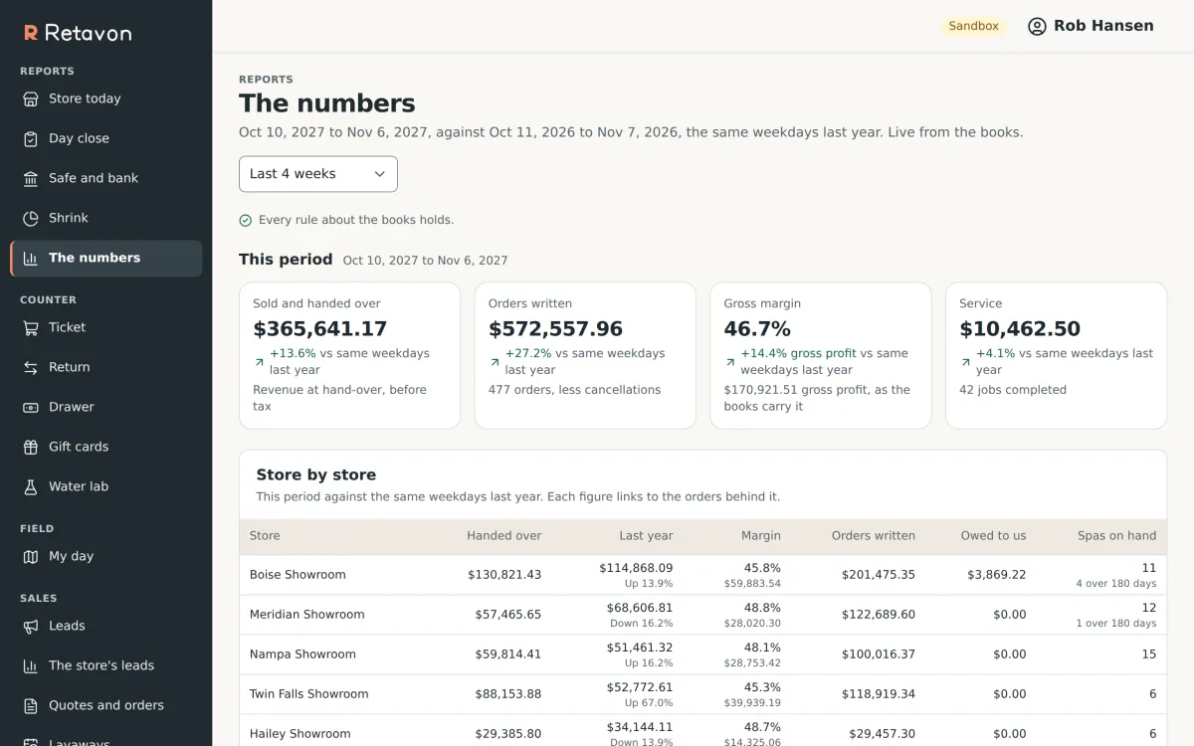Open Nampa Showroom handed over $59,814.41
The height and width of the screenshot is (746, 1194).
508,654
